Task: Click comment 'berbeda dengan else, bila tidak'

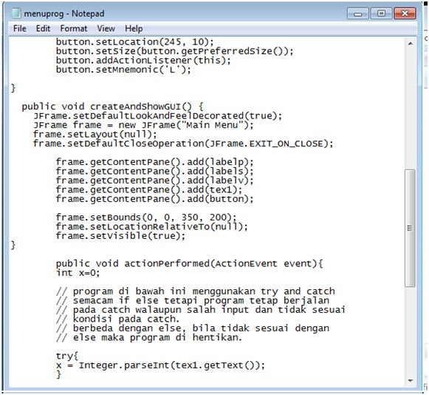Action: 193,328
